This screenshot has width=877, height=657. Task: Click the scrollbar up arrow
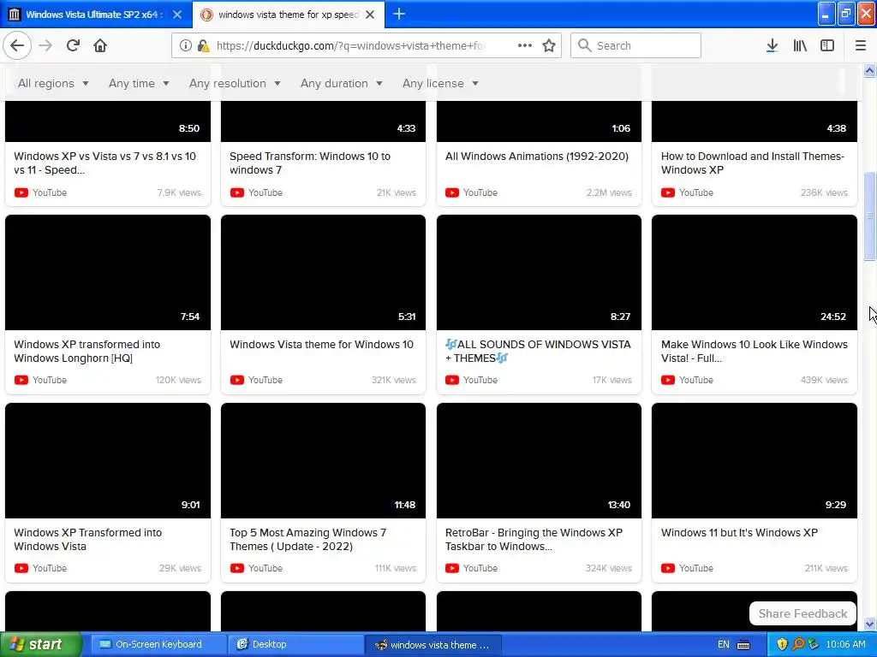tap(869, 70)
